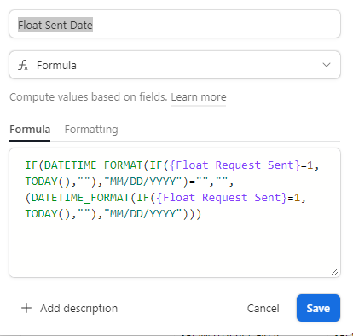Image resolution: width=353 pixels, height=336 pixels.
Task: Click the Add description label
Action: [78, 308]
